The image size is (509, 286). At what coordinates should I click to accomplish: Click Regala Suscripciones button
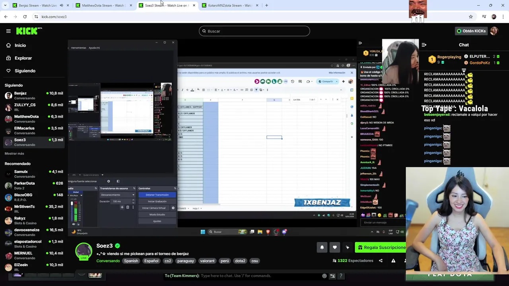[x=381, y=247]
